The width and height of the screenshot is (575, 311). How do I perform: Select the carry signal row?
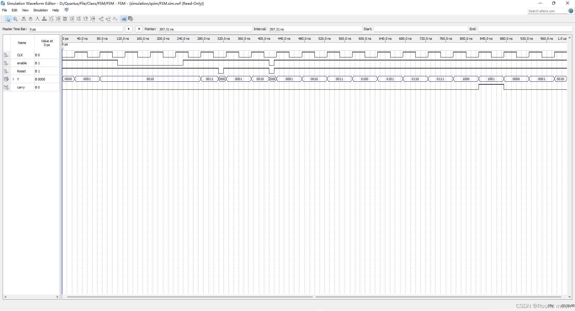[21, 87]
